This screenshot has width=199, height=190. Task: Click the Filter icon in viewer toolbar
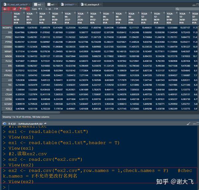click(24, 9)
